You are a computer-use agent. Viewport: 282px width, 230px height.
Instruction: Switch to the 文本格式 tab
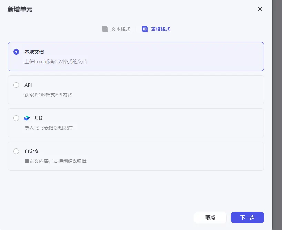pos(116,29)
